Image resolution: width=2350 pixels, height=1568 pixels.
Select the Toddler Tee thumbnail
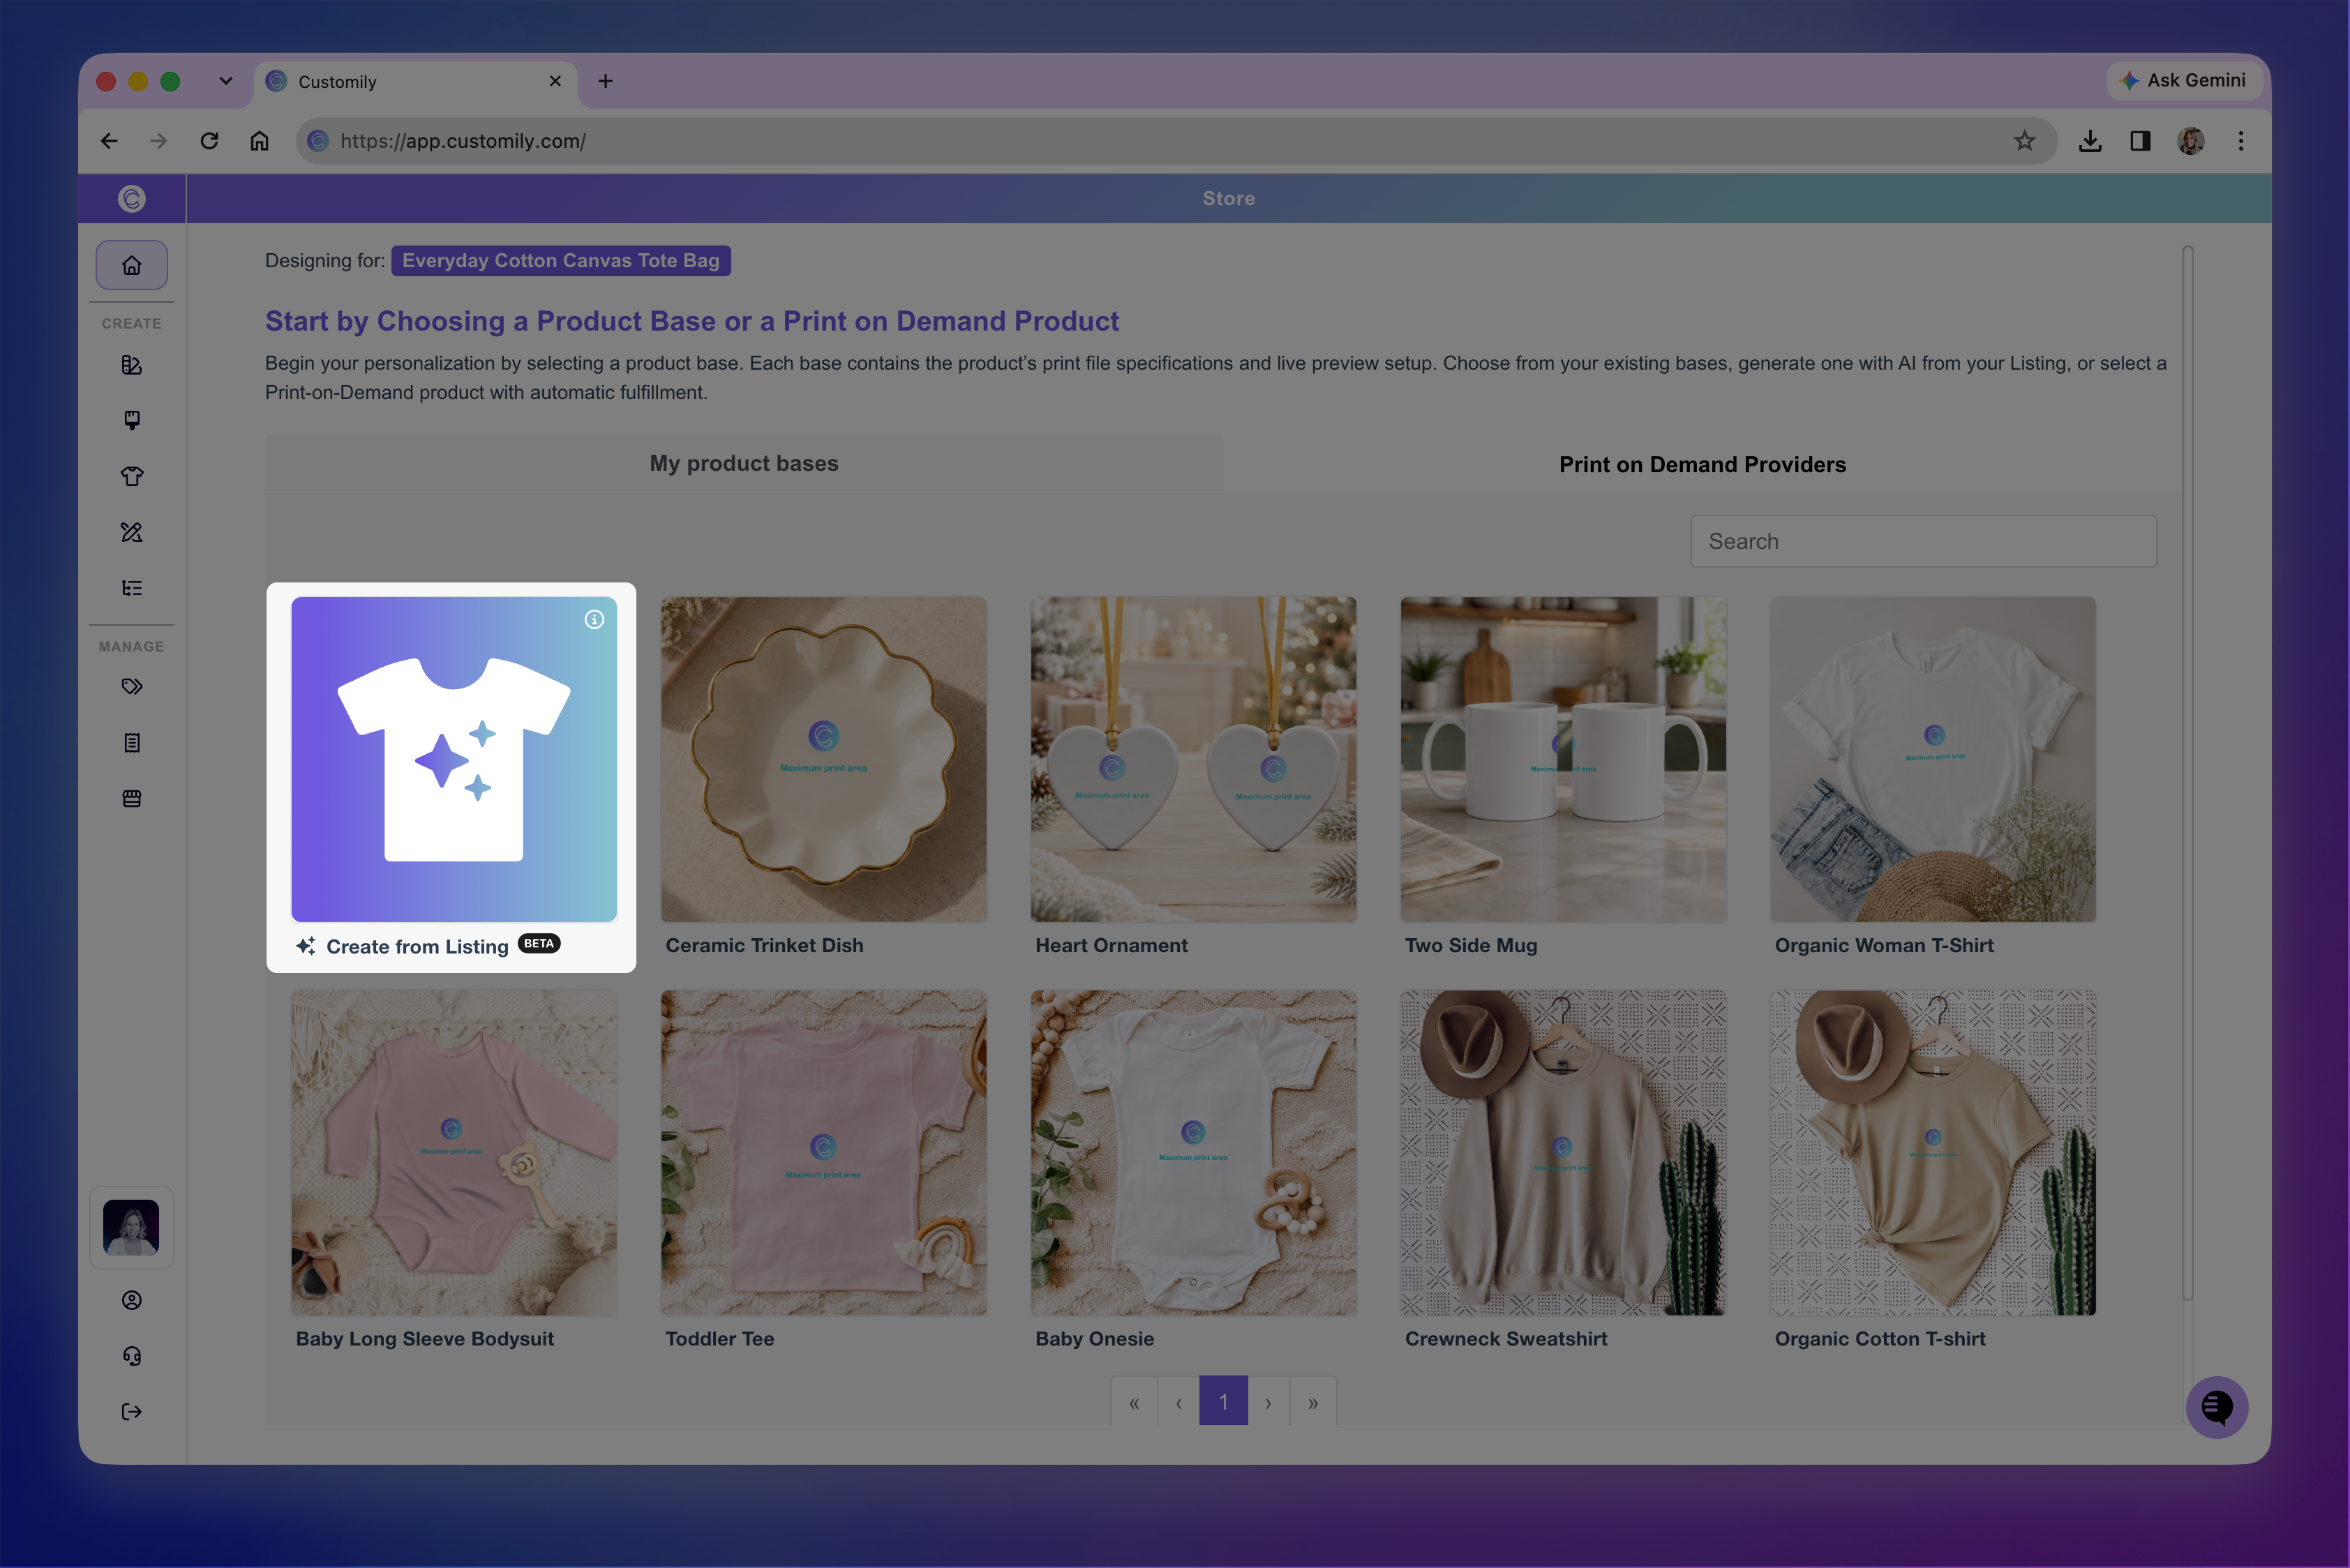coord(823,1153)
